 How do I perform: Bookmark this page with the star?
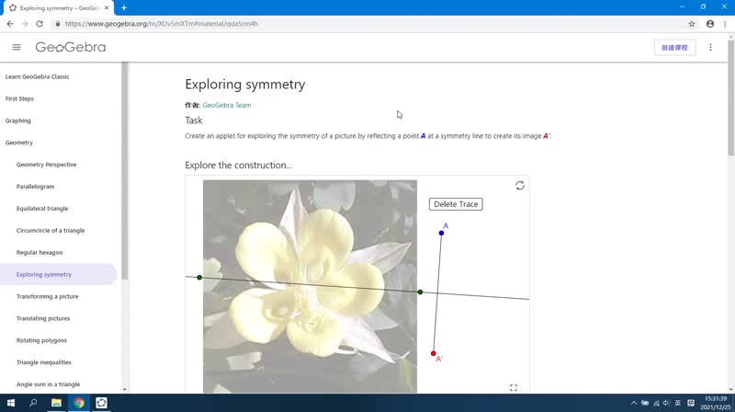click(692, 24)
